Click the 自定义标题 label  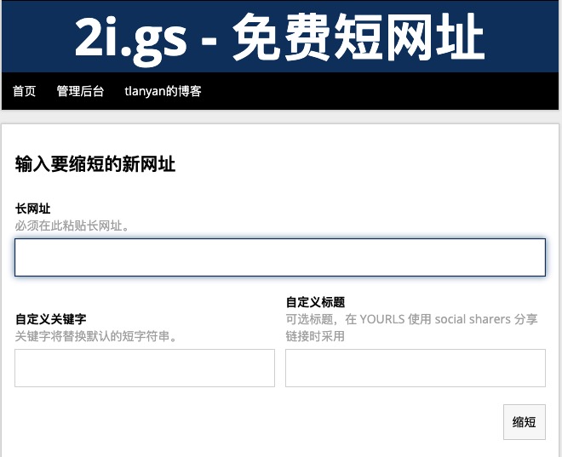click(x=315, y=302)
